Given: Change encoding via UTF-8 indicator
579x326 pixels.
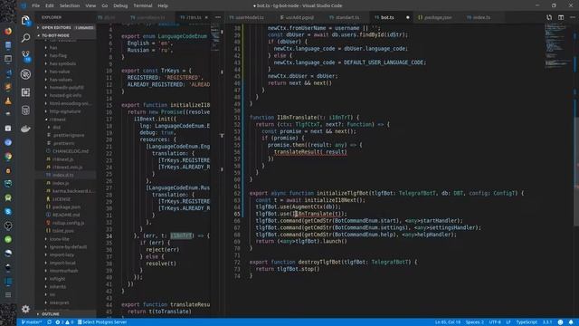Looking at the screenshot, I should tap(495, 322).
